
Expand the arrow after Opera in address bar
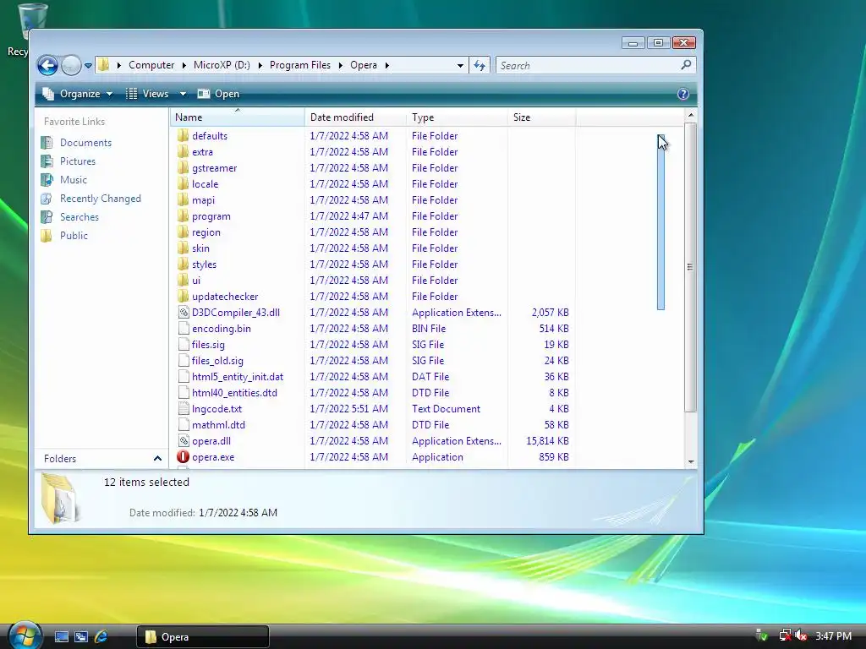pos(387,65)
